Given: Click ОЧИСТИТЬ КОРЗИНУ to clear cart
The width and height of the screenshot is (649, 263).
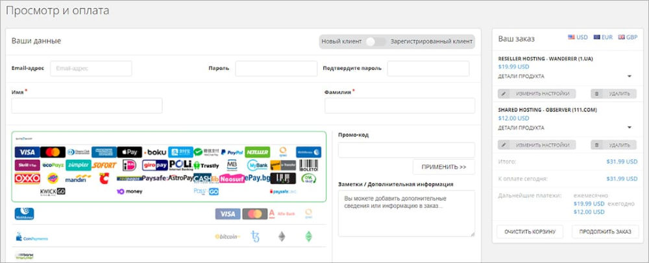Looking at the screenshot, I should coord(530,232).
